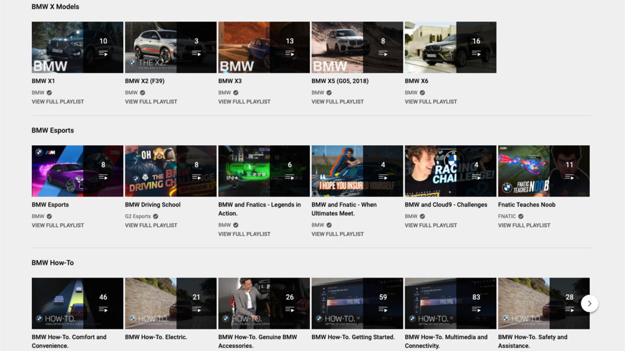This screenshot has height=351, width=625.
Task: Open the BMW Driving School playlist thumbnail
Action: 171,171
